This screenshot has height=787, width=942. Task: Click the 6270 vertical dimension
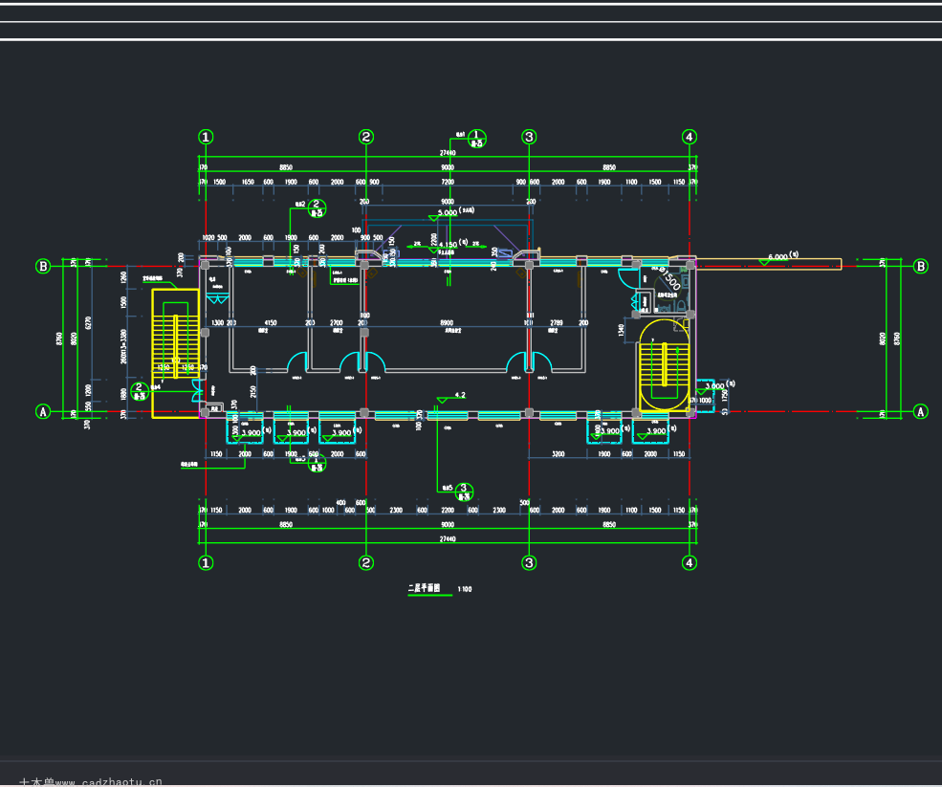[89, 322]
